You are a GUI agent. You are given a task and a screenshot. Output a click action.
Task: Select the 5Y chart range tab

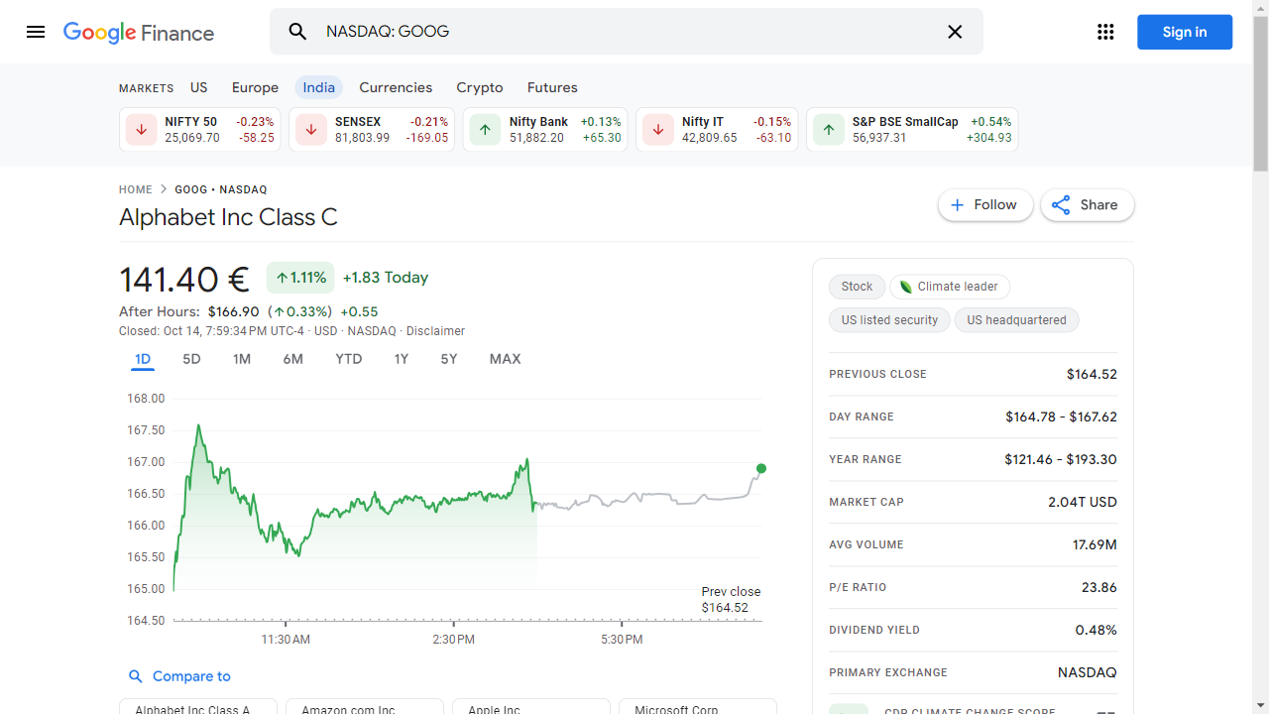pos(448,359)
